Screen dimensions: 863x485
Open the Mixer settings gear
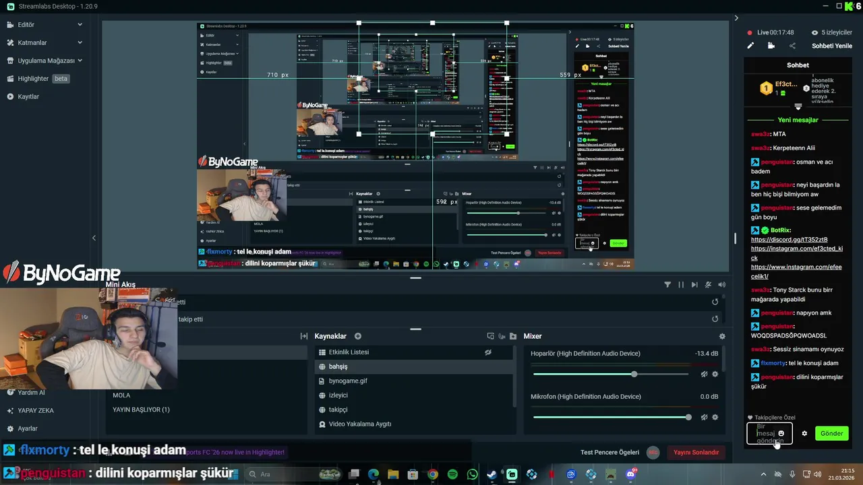pos(722,336)
